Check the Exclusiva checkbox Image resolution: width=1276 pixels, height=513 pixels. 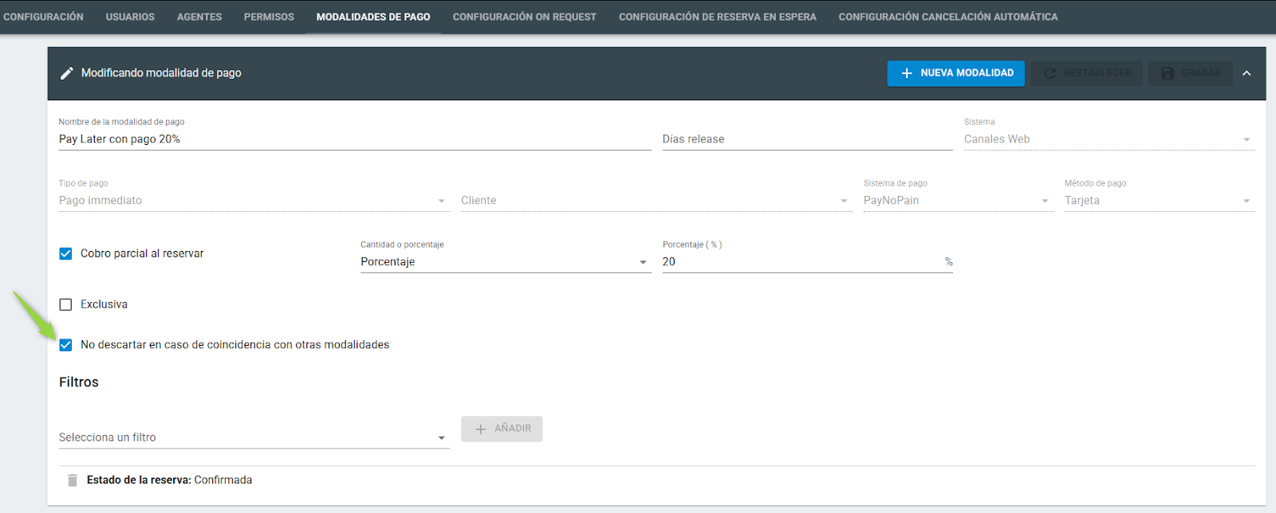tap(65, 304)
